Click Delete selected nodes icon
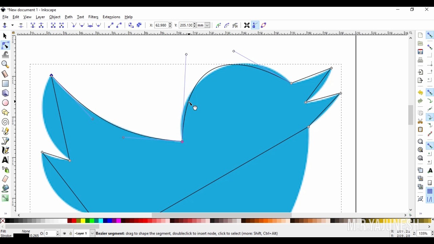 coord(21,25)
